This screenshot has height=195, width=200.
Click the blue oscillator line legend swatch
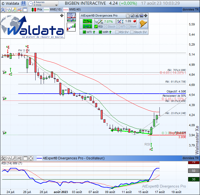point(39,159)
